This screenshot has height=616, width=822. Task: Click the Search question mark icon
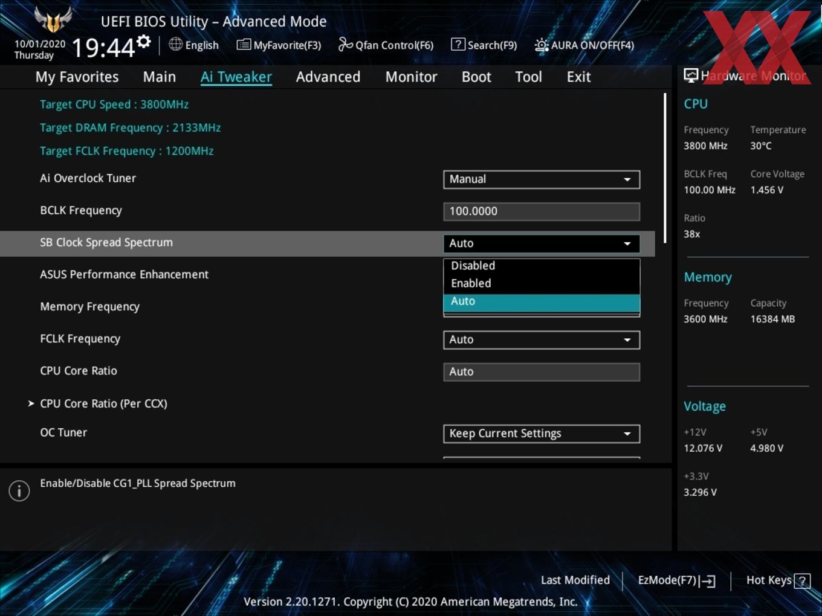click(458, 44)
